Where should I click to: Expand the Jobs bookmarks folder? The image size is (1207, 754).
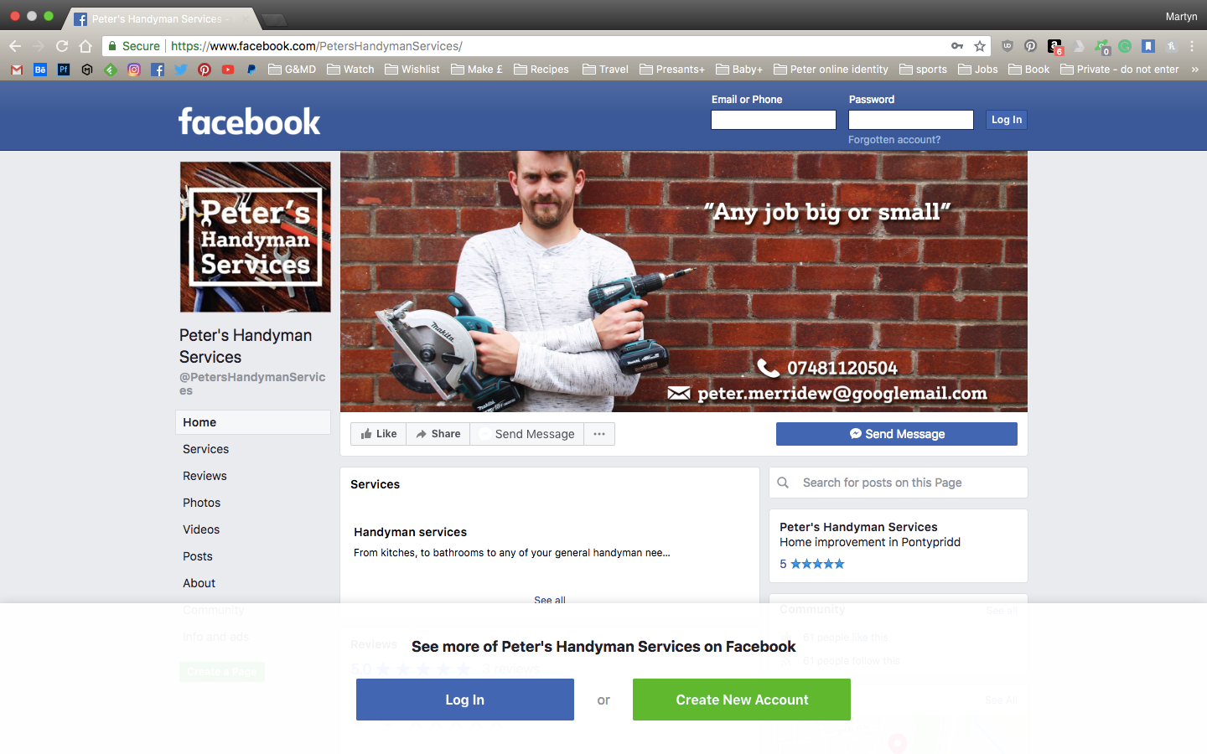click(x=978, y=70)
